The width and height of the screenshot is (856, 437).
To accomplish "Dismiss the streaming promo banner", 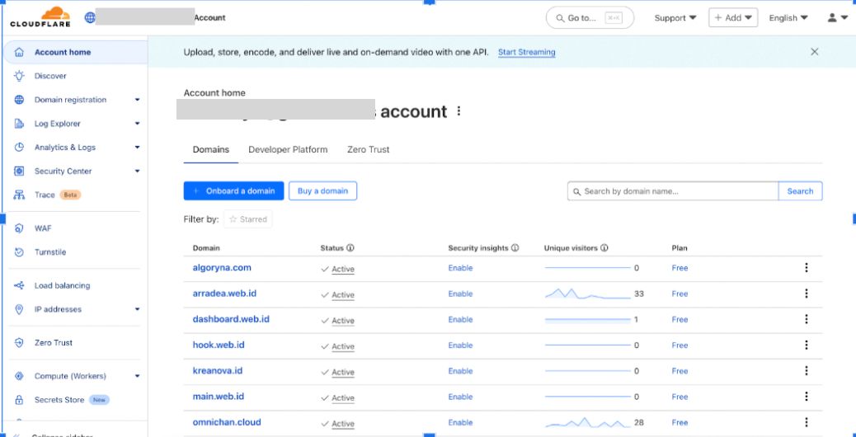I will [x=815, y=52].
